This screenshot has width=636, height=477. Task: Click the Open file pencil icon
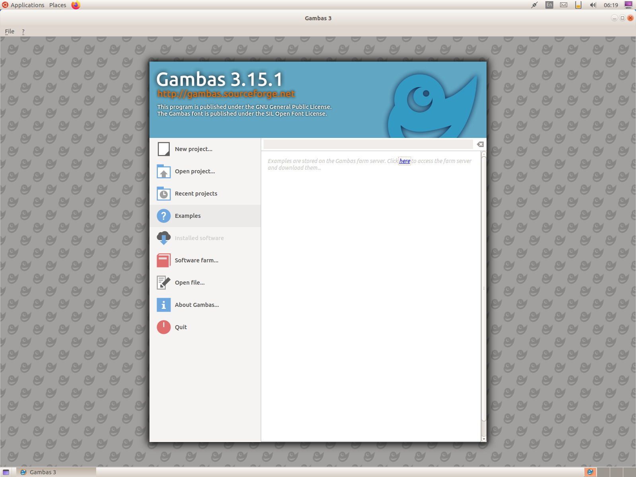pyautogui.click(x=163, y=282)
